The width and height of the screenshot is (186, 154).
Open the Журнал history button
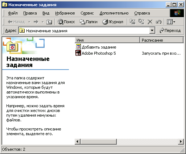113,22
